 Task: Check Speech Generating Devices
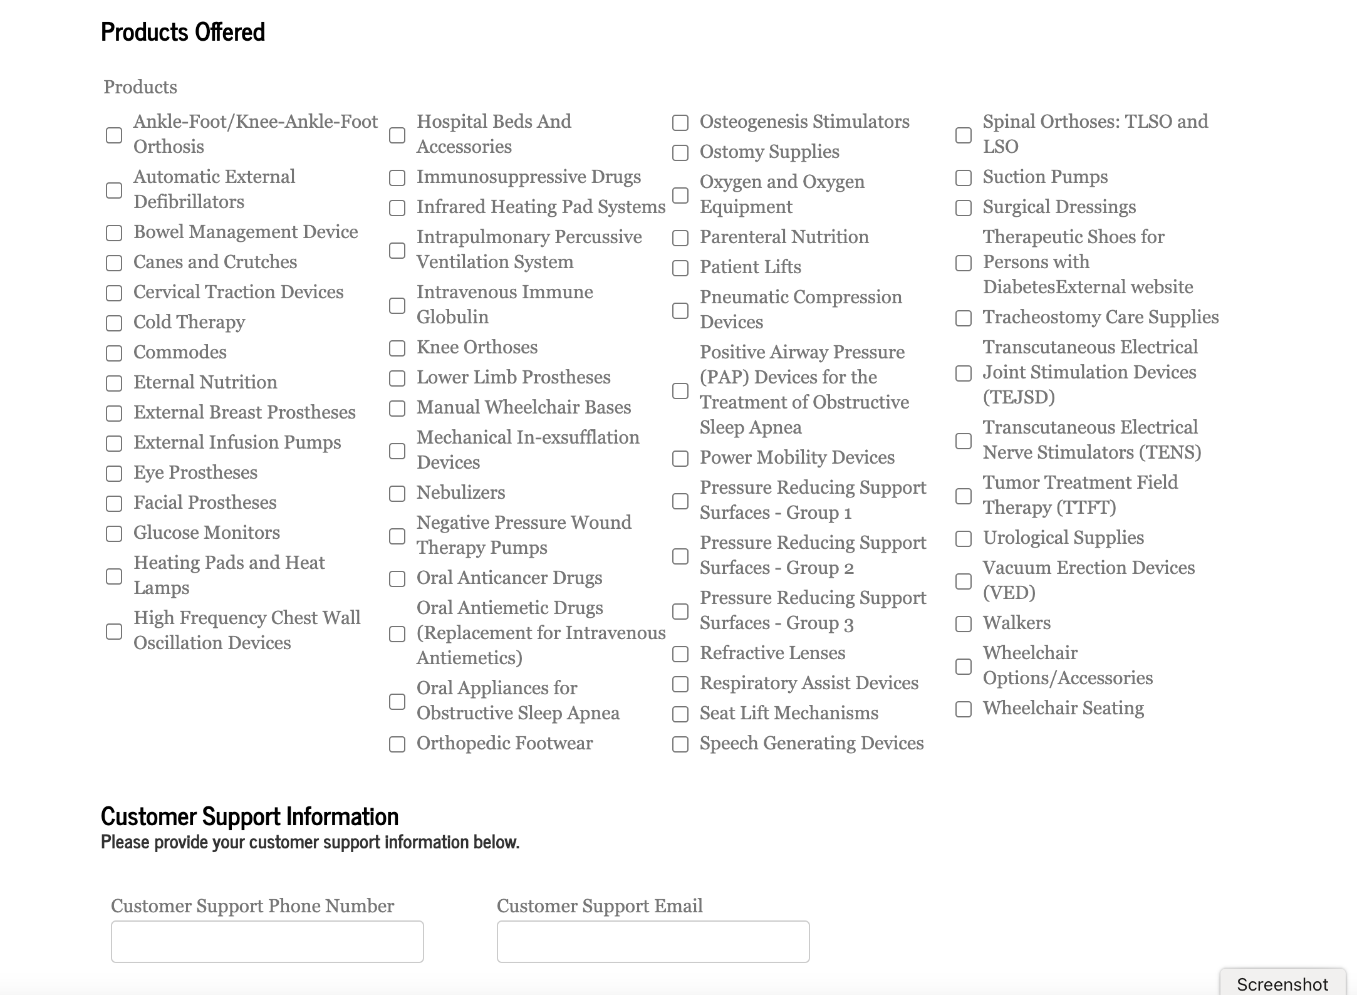[x=680, y=744]
